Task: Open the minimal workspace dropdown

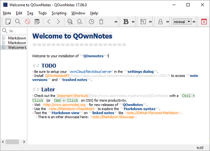Action: point(182,22)
